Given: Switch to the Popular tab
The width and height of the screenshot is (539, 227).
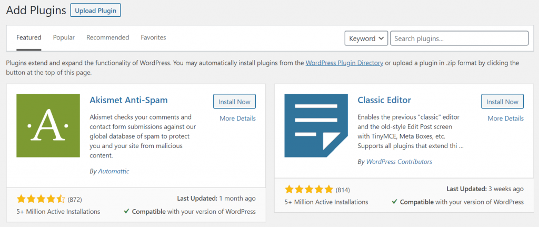Looking at the screenshot, I should click(64, 38).
